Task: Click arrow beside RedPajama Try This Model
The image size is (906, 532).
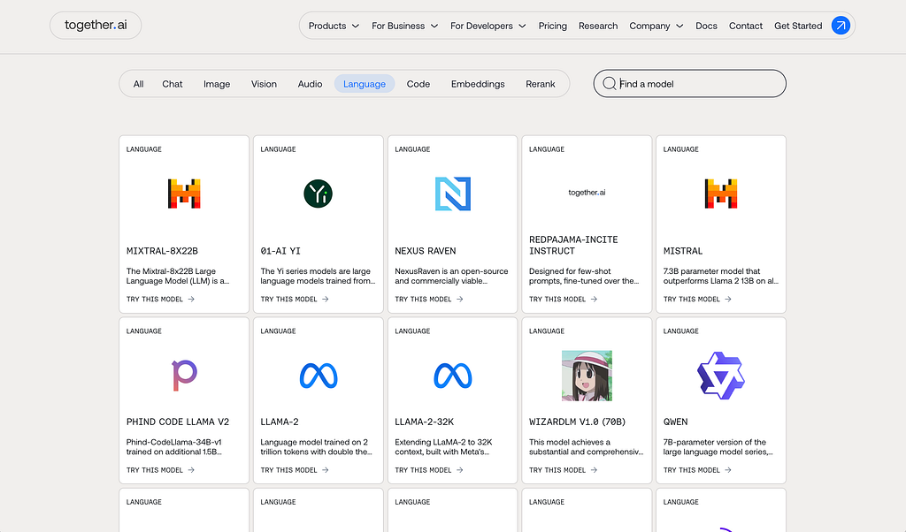Action: pyautogui.click(x=594, y=299)
